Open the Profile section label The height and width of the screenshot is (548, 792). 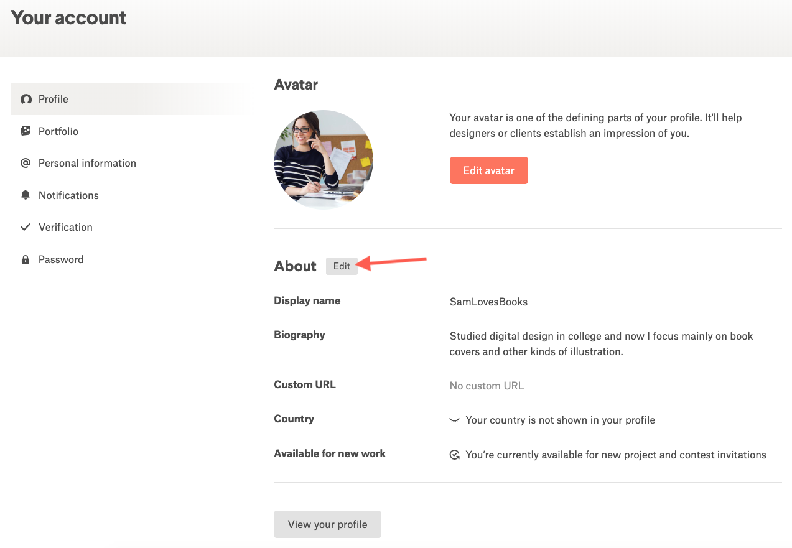pyautogui.click(x=54, y=100)
